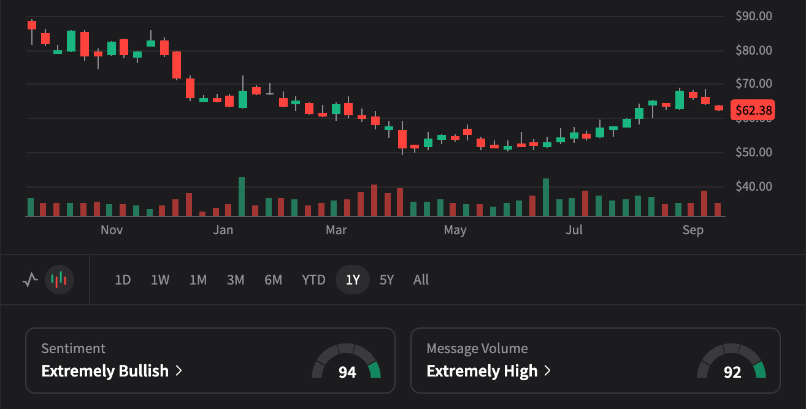Viewport: 806px width, 409px height.
Task: Choose the 3M chart range
Action: [x=236, y=280]
